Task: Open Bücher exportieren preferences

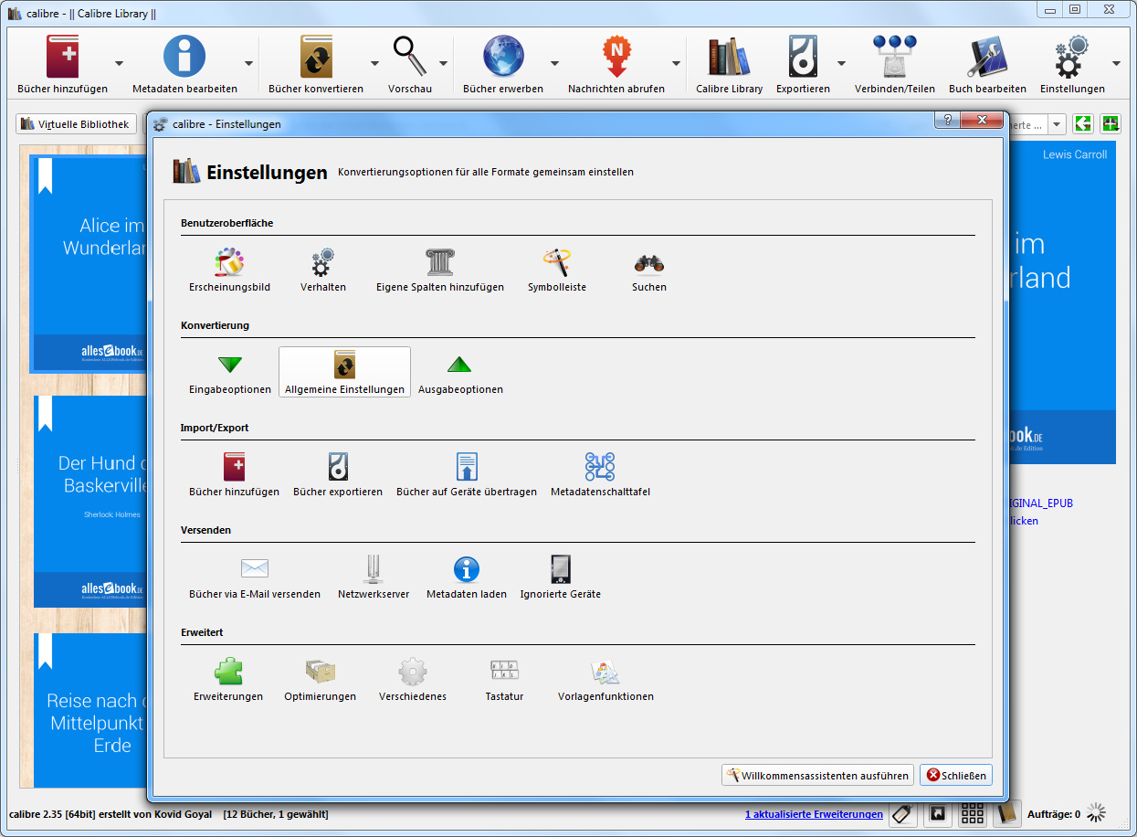Action: [338, 475]
